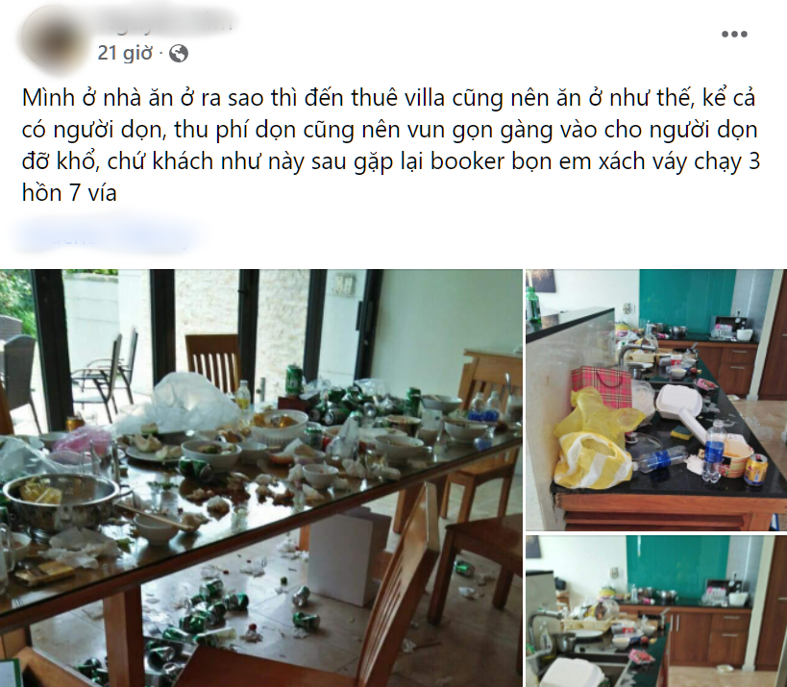Open the large messy dining table photo
The image size is (787, 687).
pos(261,478)
